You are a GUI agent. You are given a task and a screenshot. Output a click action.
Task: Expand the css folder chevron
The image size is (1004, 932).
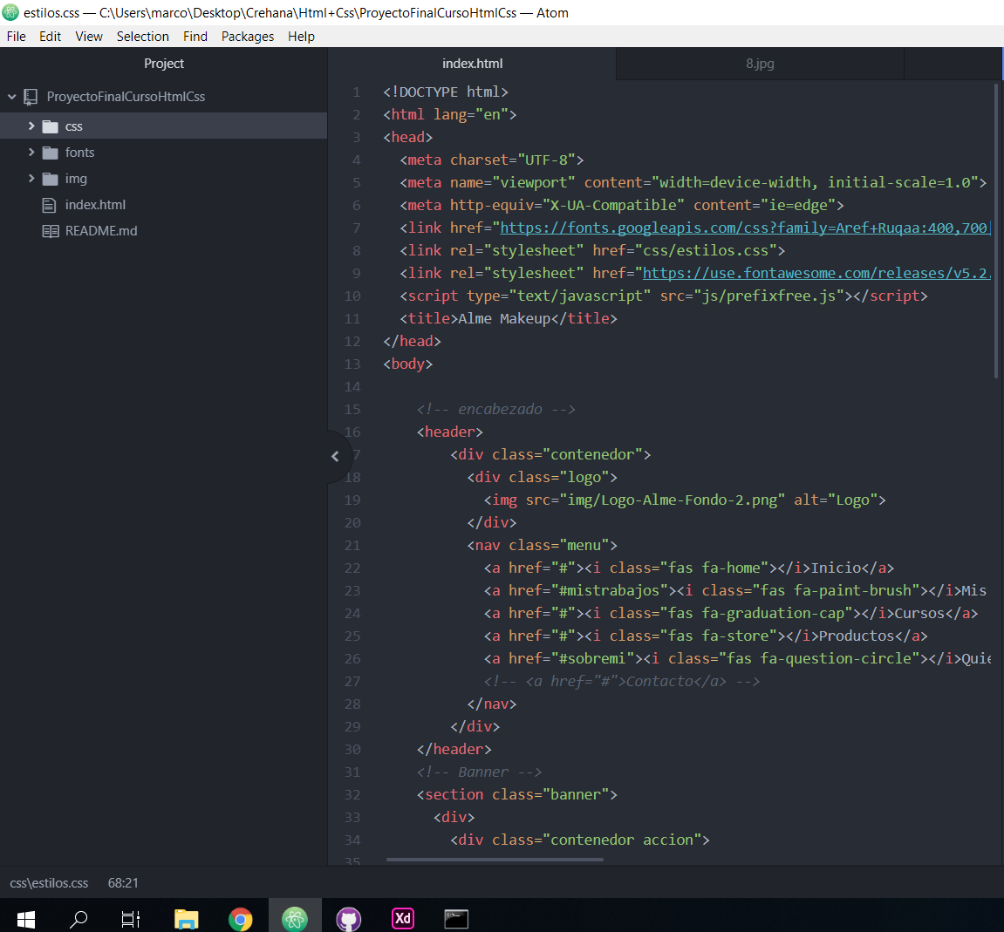coord(31,126)
